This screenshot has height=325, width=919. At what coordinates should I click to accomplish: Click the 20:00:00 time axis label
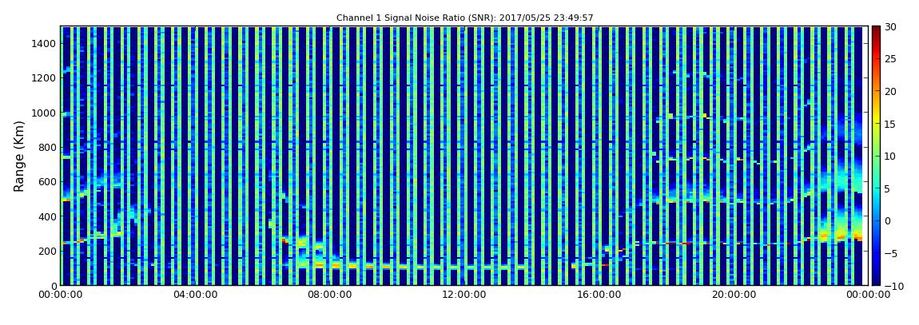click(733, 295)
